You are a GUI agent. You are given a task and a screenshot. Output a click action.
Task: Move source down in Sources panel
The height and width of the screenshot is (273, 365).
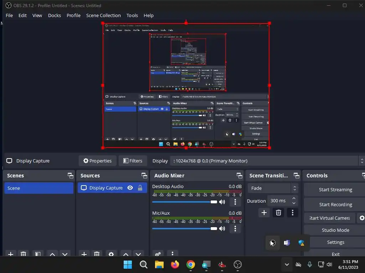pos(138,254)
